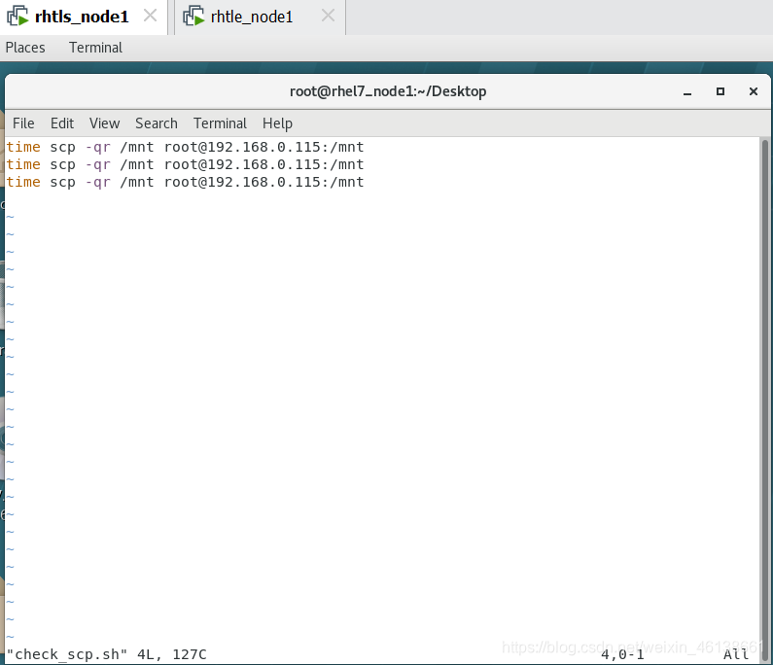Click the rhtls_node1 VM running icon
The width and height of the screenshot is (773, 665).
click(18, 16)
